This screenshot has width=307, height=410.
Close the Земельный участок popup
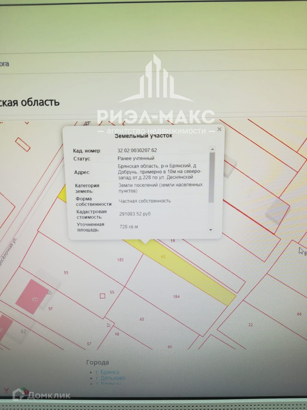tap(219, 129)
